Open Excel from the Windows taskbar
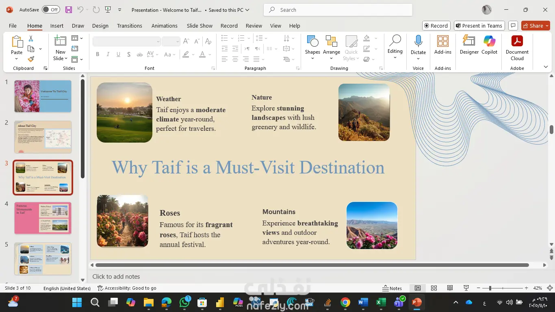Viewport: 555px width, 312px height. coord(381,302)
